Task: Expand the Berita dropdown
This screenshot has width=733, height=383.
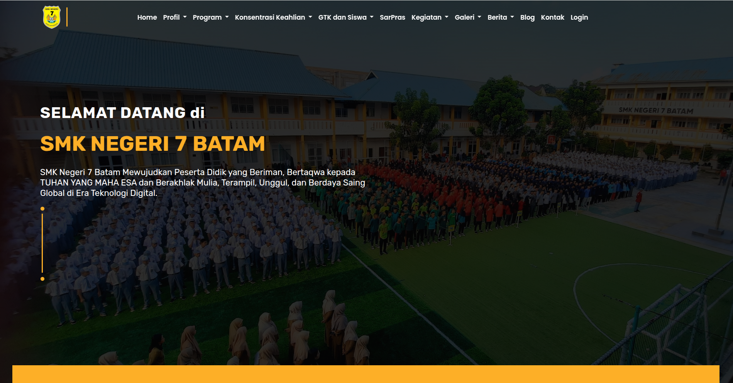Action: (x=501, y=17)
